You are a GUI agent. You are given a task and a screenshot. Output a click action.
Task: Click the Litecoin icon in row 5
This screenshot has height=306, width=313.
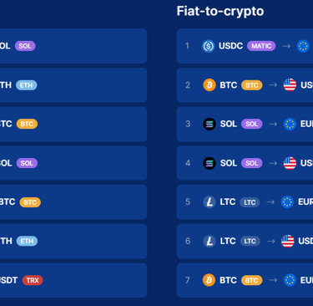[210, 201]
